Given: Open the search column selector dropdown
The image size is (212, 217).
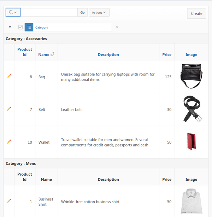Looking at the screenshot, I should 13,12.
